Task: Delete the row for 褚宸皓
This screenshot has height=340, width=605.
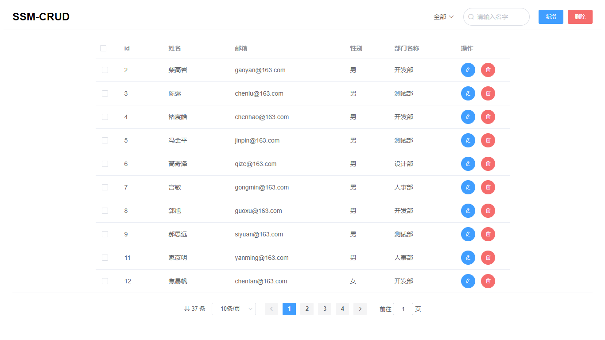Action: pyautogui.click(x=488, y=117)
